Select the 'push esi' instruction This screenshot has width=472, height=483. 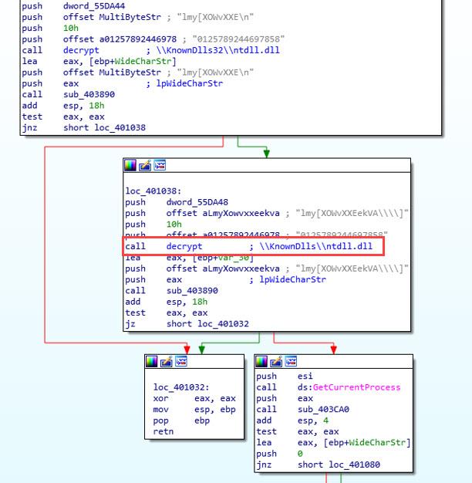point(285,376)
